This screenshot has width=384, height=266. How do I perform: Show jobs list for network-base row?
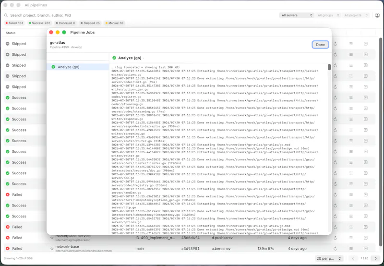(x=351, y=248)
